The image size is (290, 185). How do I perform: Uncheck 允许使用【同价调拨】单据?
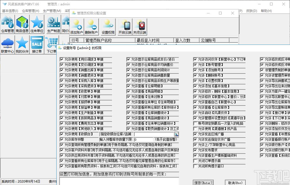pos(62,60)
